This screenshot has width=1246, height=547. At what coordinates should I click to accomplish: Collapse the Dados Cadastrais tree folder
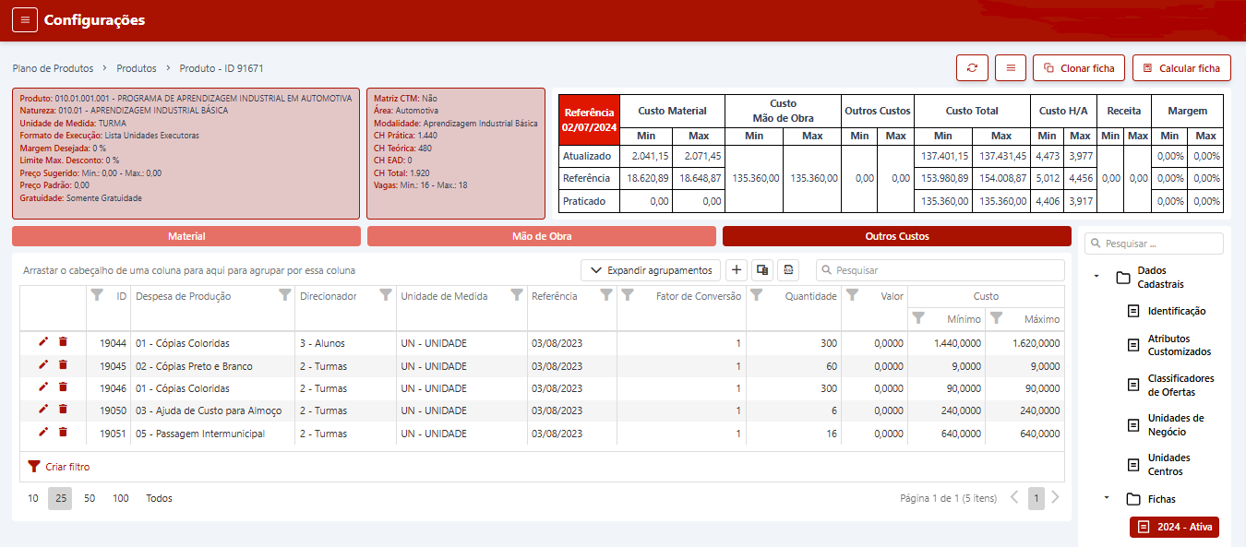(x=1096, y=277)
